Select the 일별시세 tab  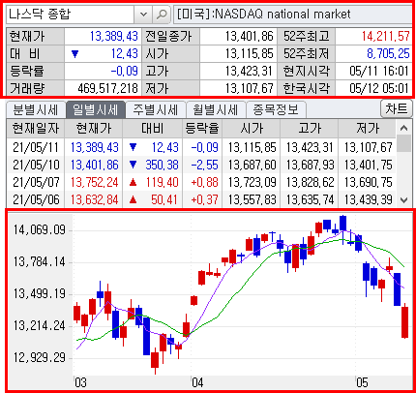[x=96, y=110]
